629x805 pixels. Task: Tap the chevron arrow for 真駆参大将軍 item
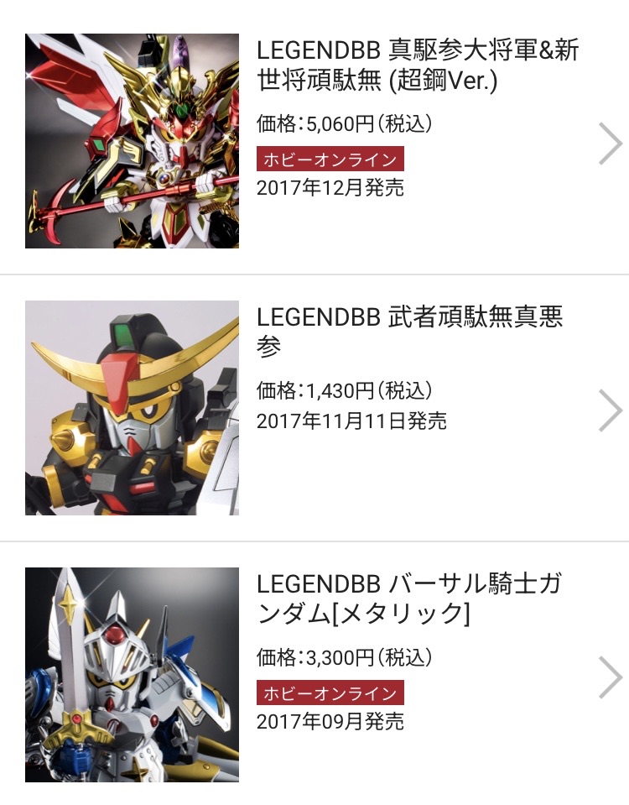(x=611, y=144)
